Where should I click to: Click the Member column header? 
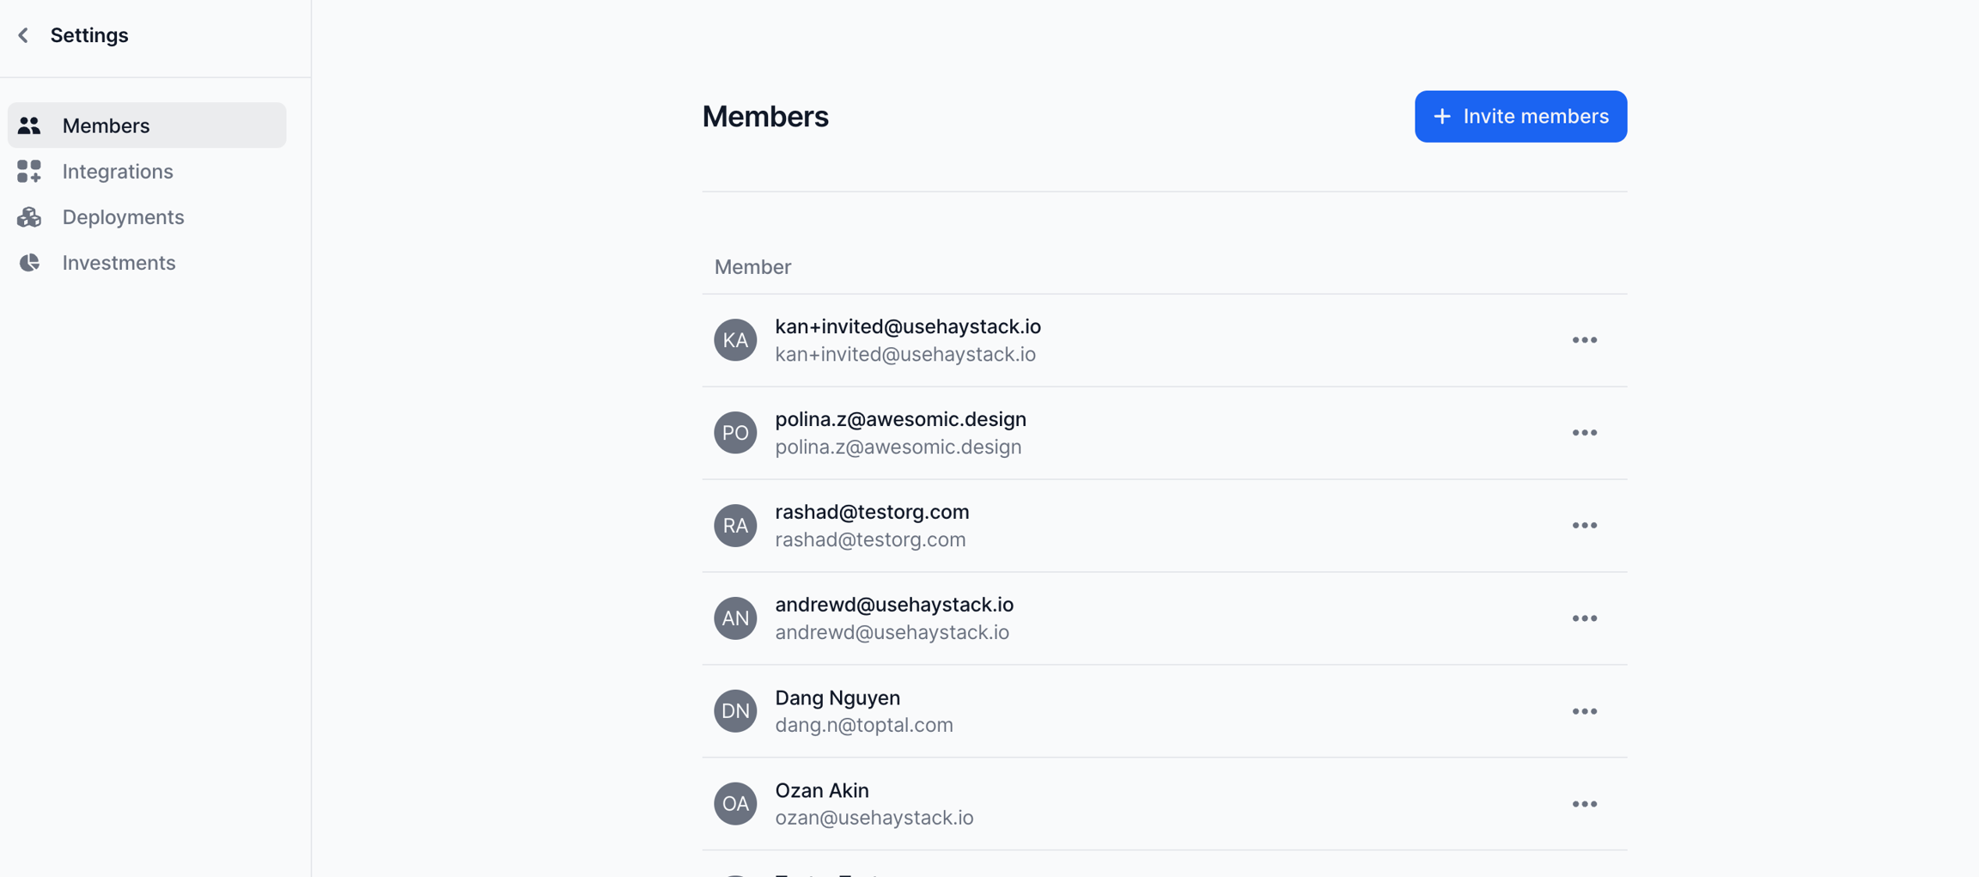click(752, 267)
